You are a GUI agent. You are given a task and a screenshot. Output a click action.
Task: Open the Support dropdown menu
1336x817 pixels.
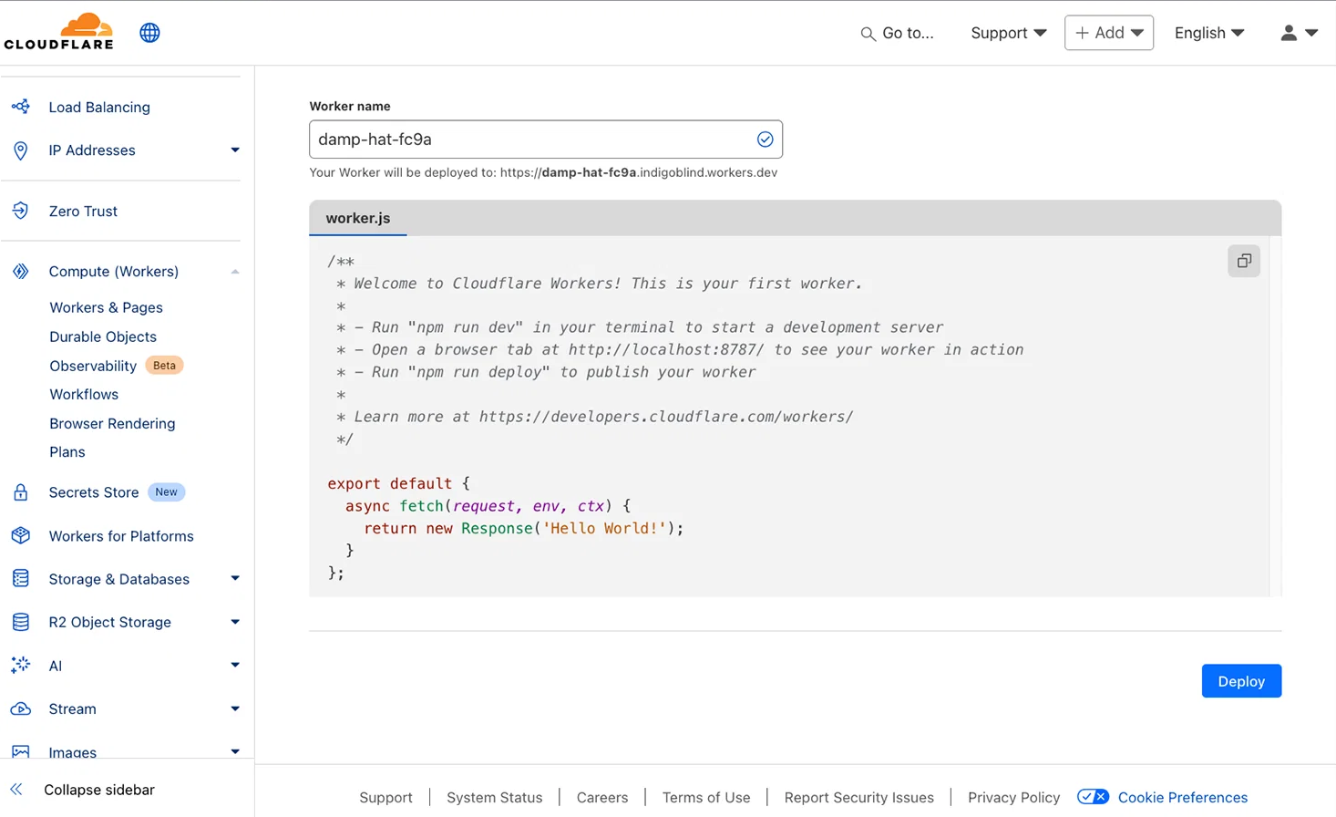1009,33
